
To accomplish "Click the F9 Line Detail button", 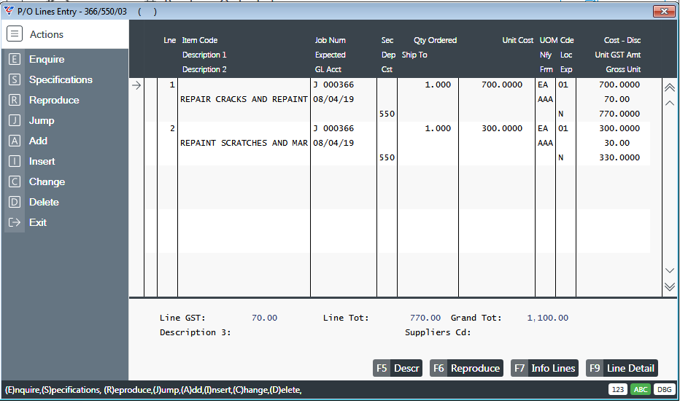I will [622, 368].
